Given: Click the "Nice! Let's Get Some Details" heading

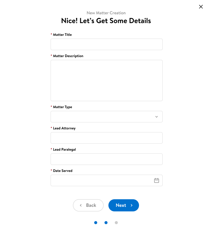Looking at the screenshot, I should pos(106,21).
